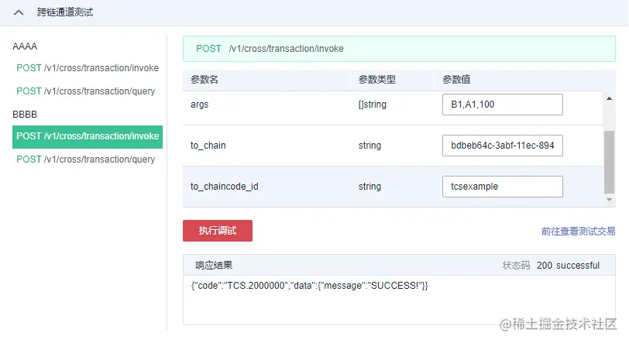
Task: Open the 前往查看测试交易 link
Action: [578, 232]
